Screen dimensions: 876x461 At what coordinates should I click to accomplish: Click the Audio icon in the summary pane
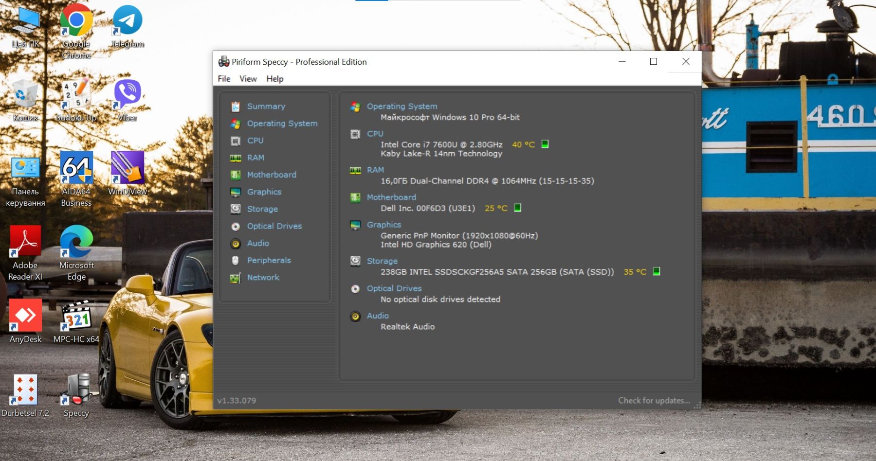tap(355, 316)
